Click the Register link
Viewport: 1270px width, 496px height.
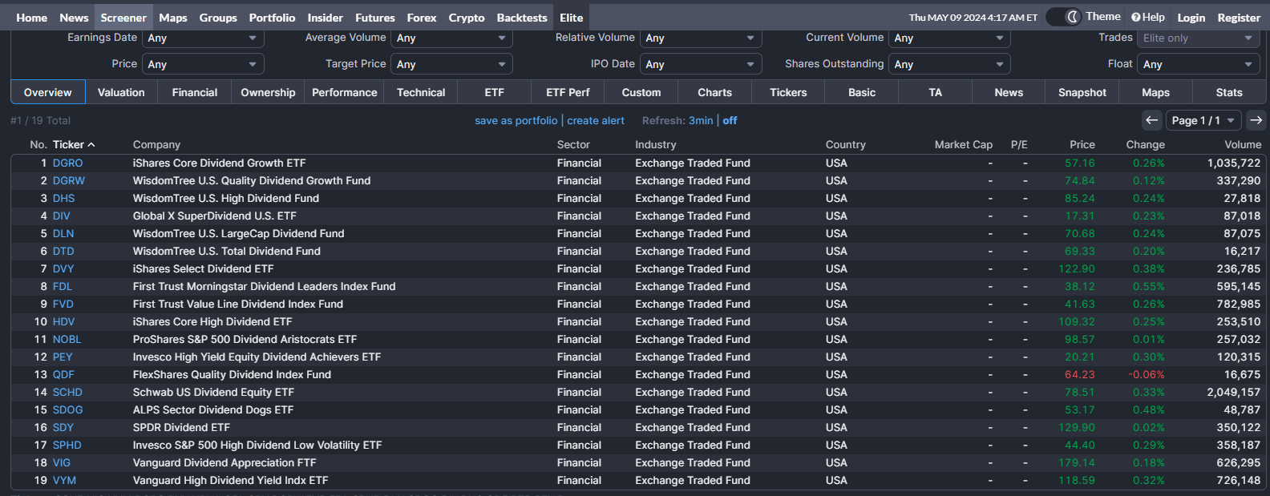[x=1239, y=18]
